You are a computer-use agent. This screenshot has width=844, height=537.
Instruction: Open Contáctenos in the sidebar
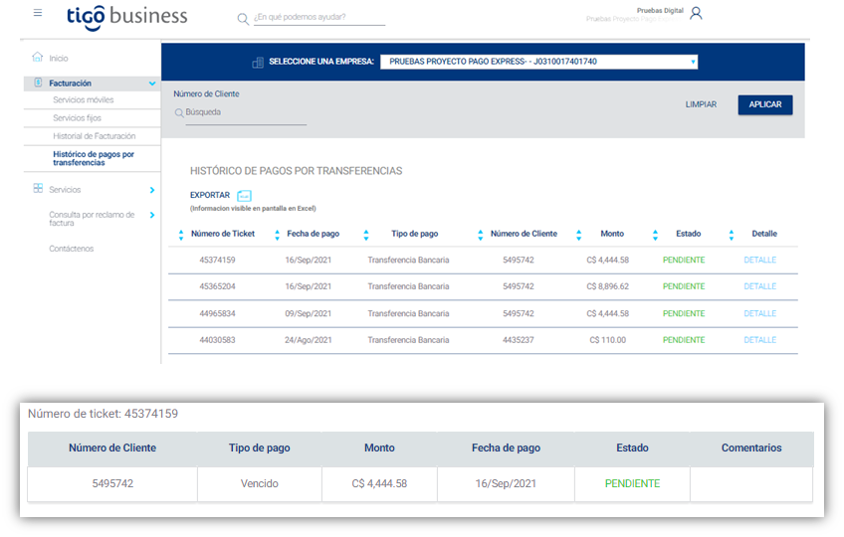(x=71, y=249)
